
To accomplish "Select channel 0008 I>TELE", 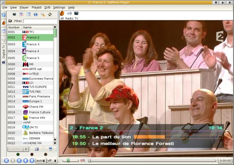I will (x=30, y=74).
